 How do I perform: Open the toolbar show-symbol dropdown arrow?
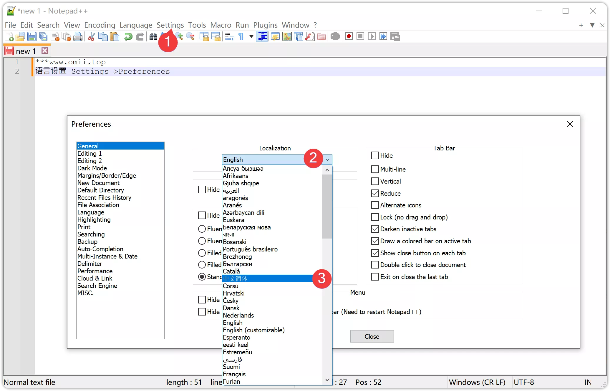251,36
